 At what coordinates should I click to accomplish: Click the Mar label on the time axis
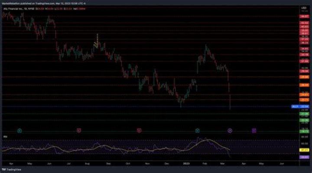[222, 163]
